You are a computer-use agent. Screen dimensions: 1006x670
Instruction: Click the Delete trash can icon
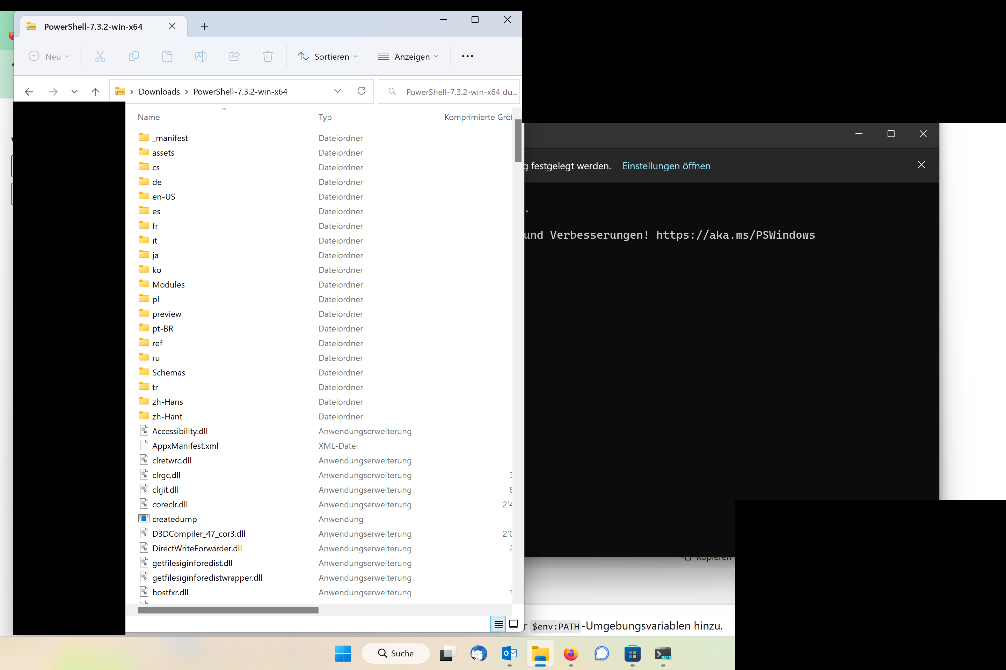click(x=268, y=57)
